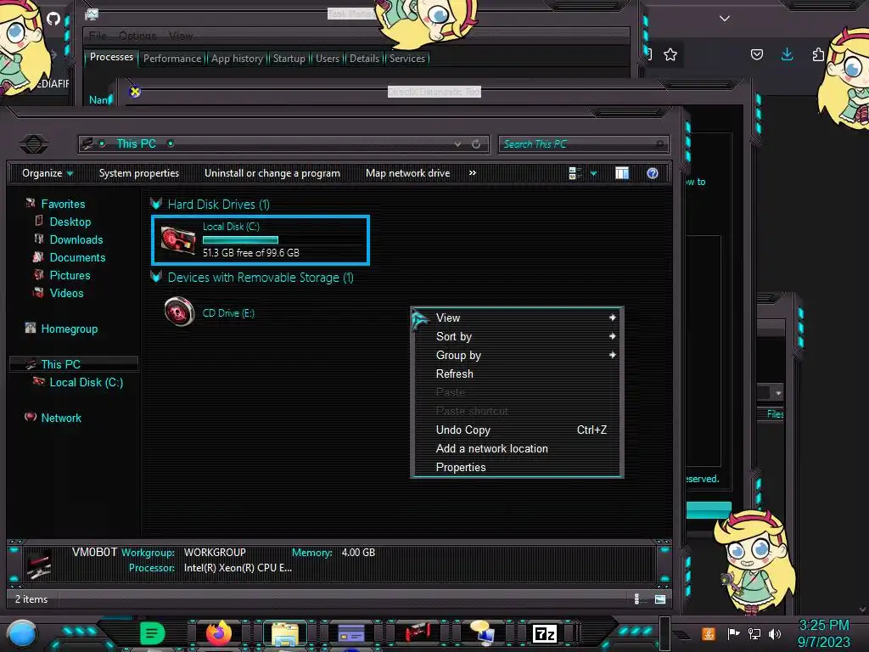Open the Group by submenu
The width and height of the screenshot is (869, 652).
click(517, 356)
